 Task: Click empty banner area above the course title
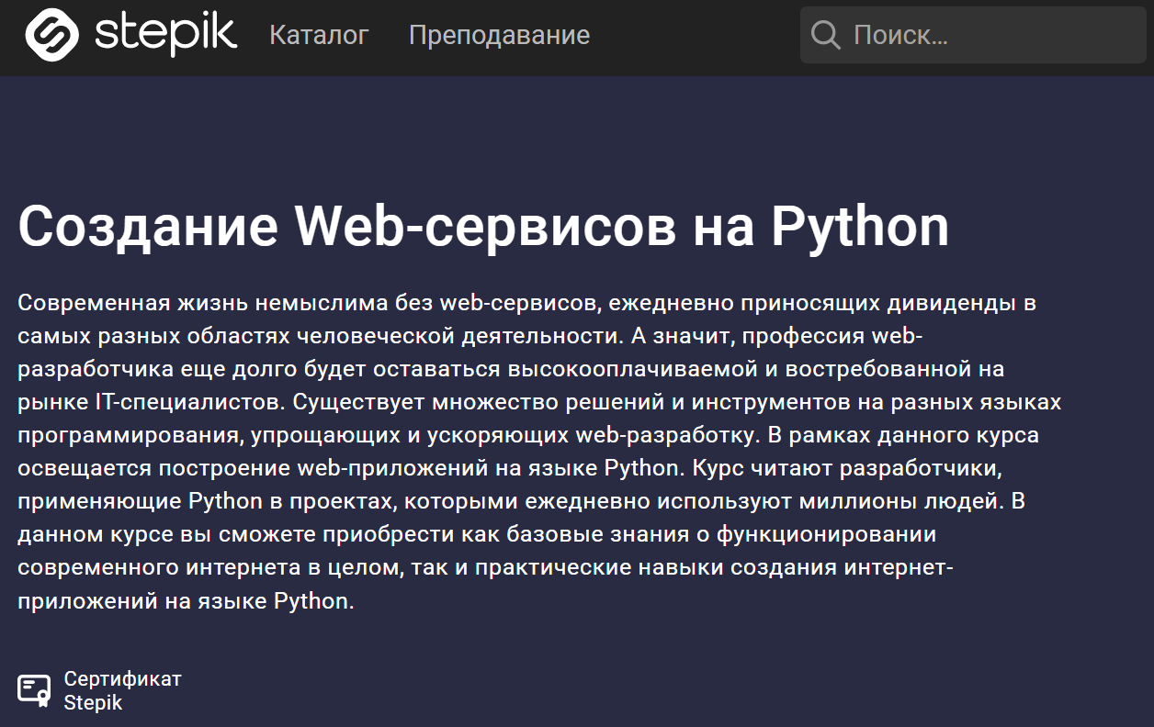coord(577,138)
